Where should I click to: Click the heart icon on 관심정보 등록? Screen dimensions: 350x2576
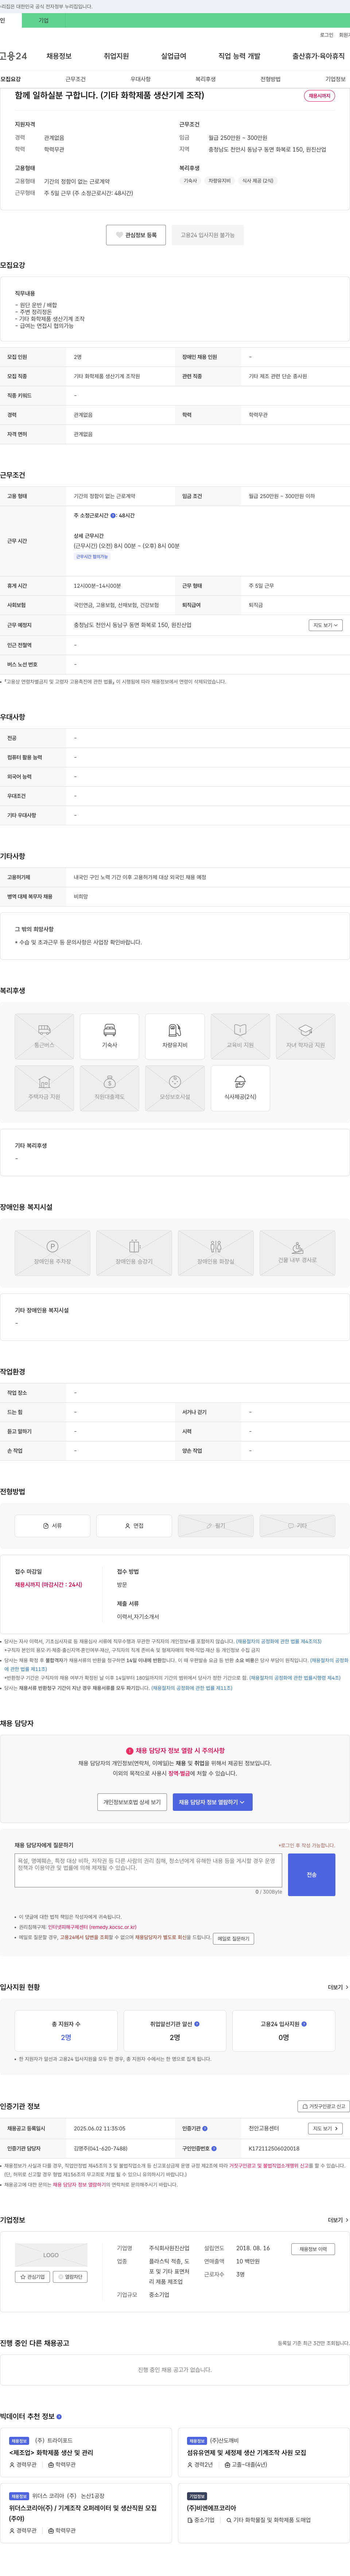coord(119,235)
